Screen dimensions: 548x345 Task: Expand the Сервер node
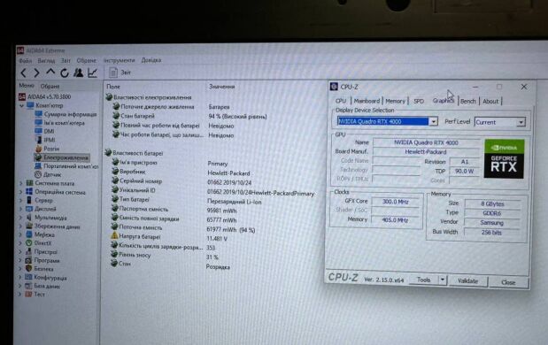[x=21, y=201]
